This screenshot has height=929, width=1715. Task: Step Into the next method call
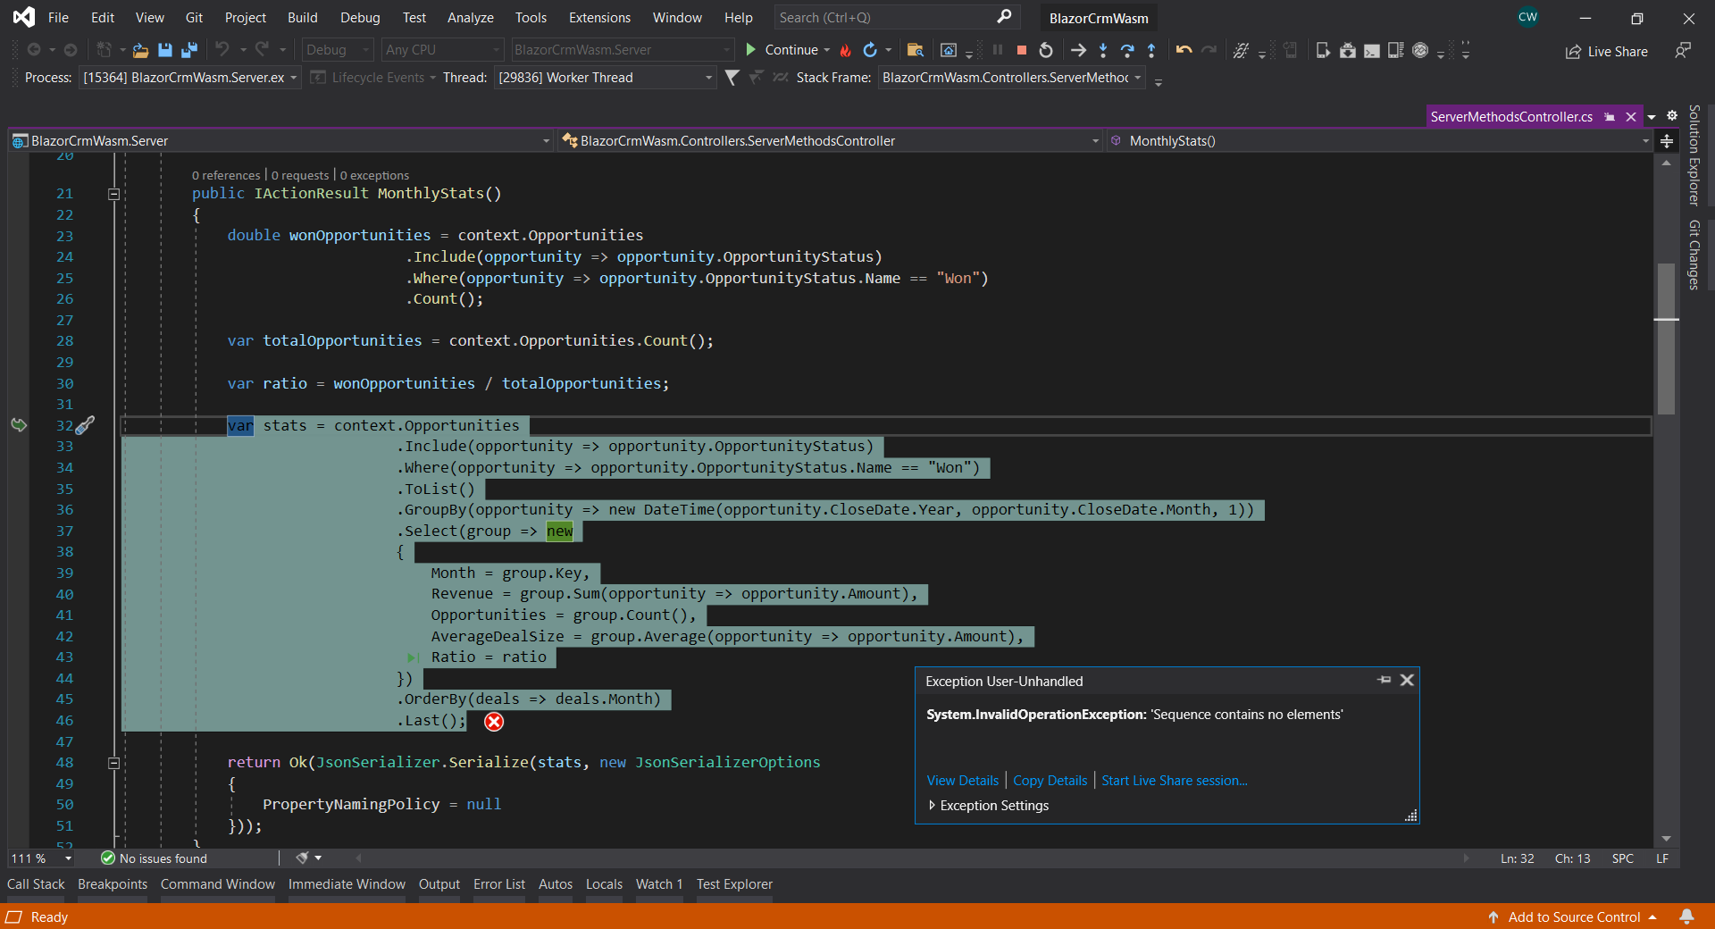(x=1103, y=50)
